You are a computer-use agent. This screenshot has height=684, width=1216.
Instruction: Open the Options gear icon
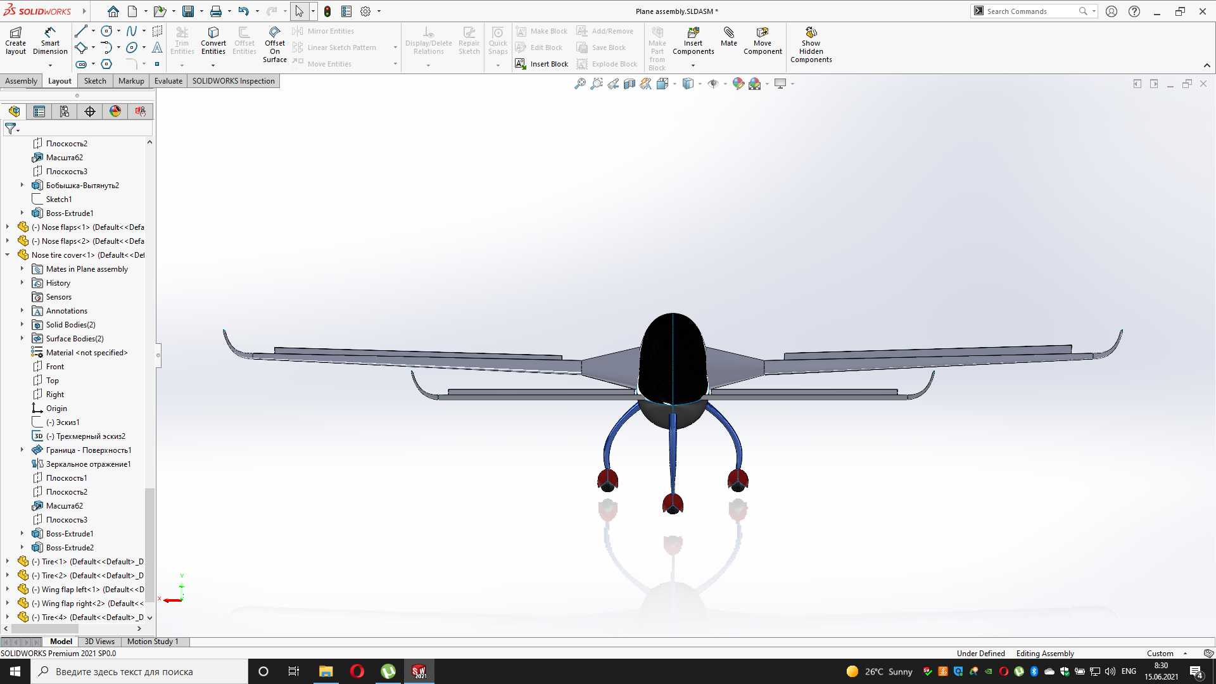tap(365, 11)
